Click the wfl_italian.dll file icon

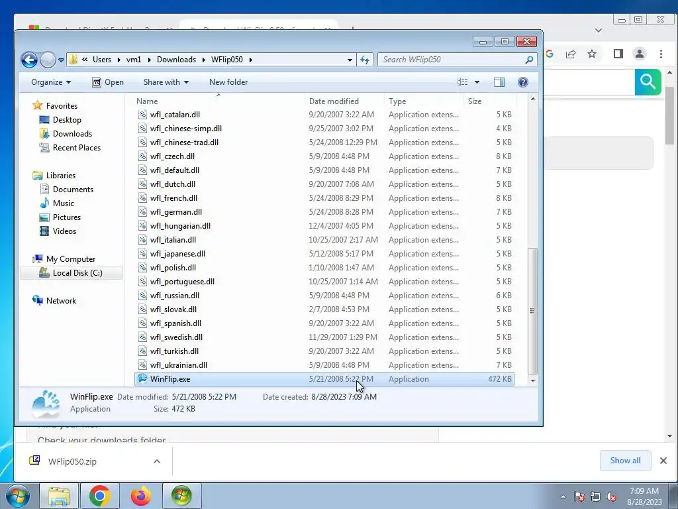142,240
